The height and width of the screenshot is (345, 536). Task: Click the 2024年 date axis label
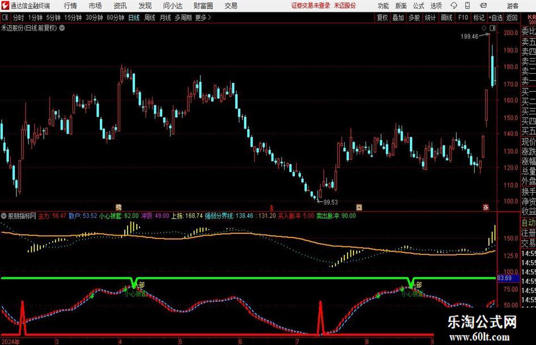point(10,342)
